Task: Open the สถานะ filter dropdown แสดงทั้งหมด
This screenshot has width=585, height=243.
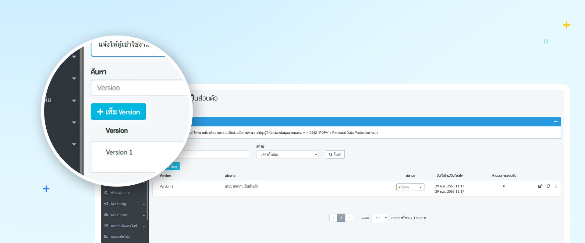Action: coord(287,154)
